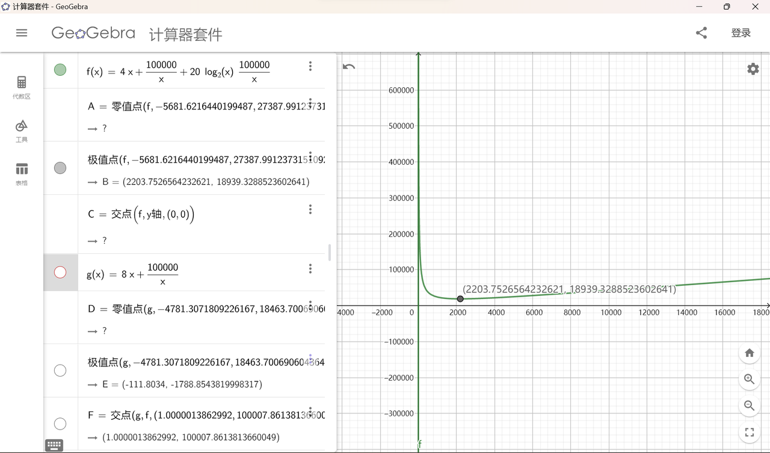
Task: Switch to the 代数区 algebra view
Action: [22, 87]
